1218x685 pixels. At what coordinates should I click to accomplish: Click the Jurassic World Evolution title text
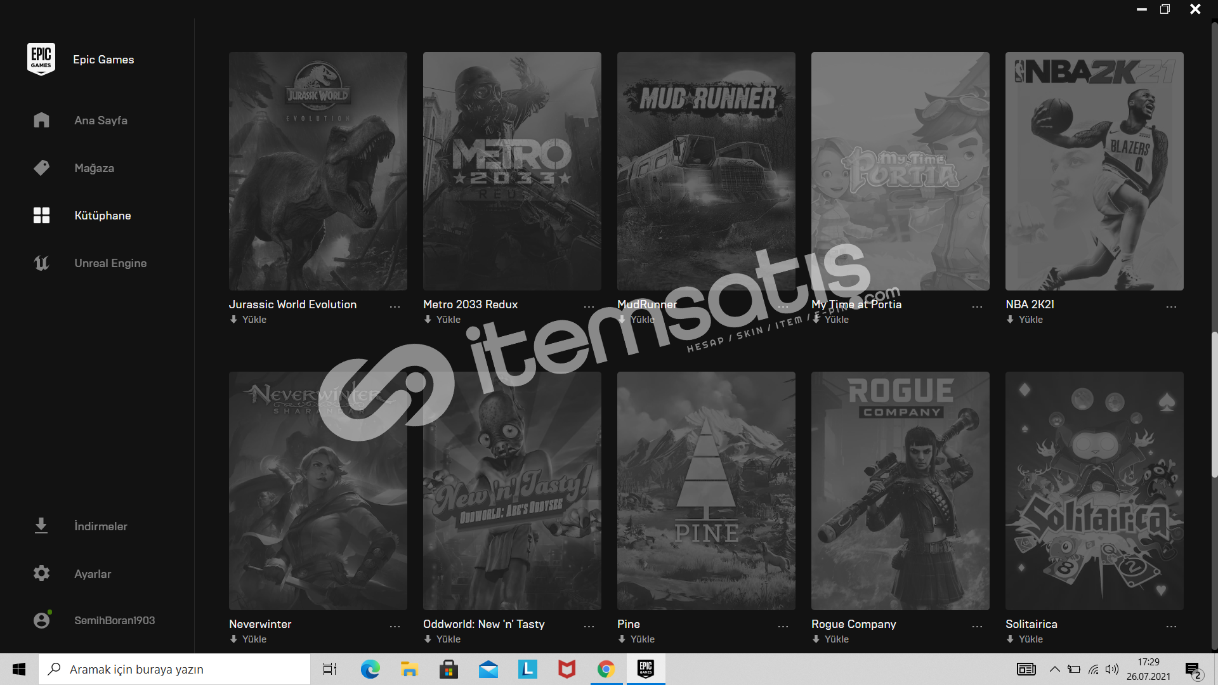[x=292, y=304]
